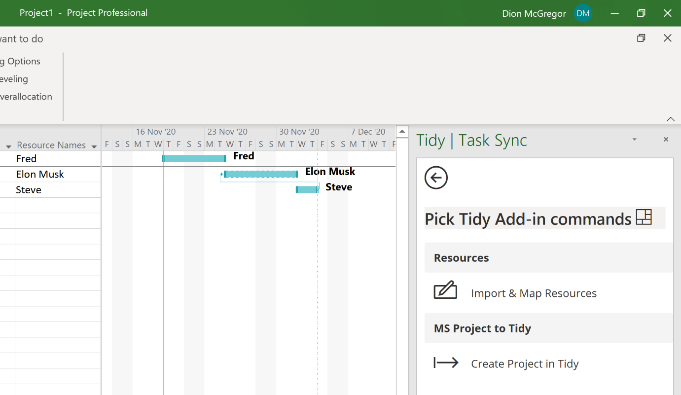This screenshot has width=681, height=395.
Task: Select the Fred resource cell
Action: (x=58, y=159)
